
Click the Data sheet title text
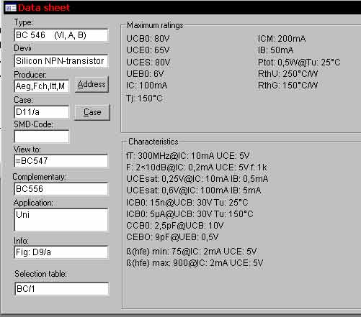tap(44, 8)
